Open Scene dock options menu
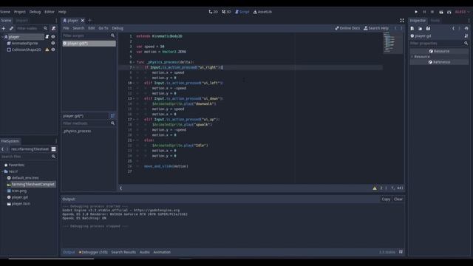 click(x=56, y=21)
